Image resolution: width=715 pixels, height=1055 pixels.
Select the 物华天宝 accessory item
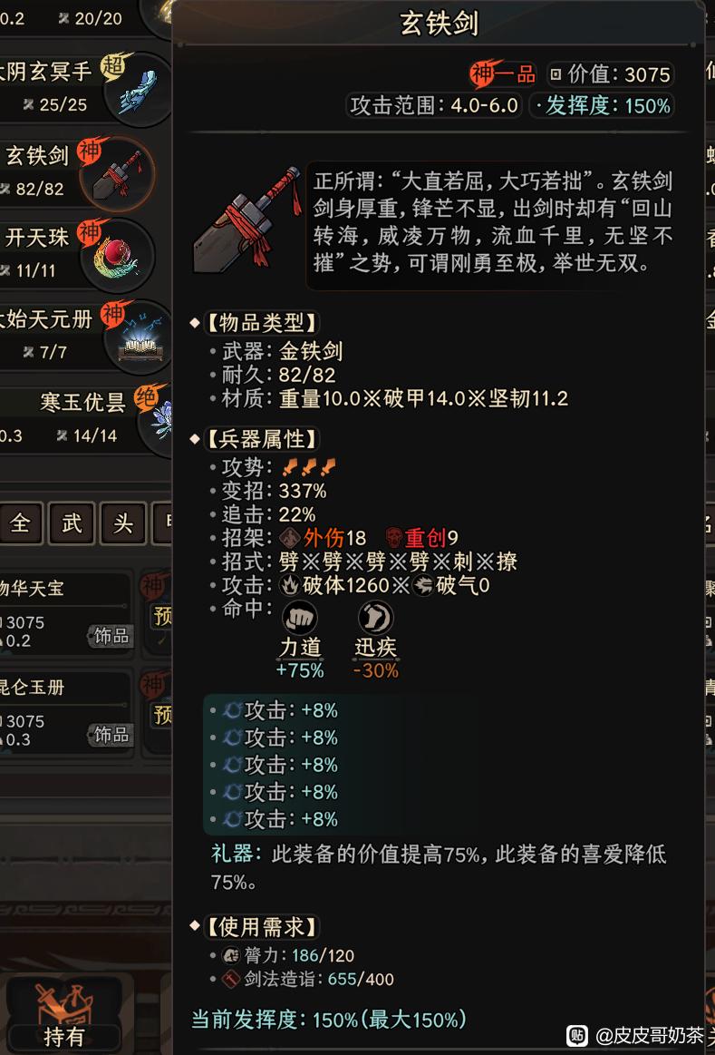pyautogui.click(x=65, y=614)
